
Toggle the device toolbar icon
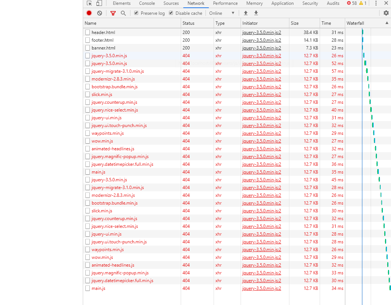coord(99,3)
